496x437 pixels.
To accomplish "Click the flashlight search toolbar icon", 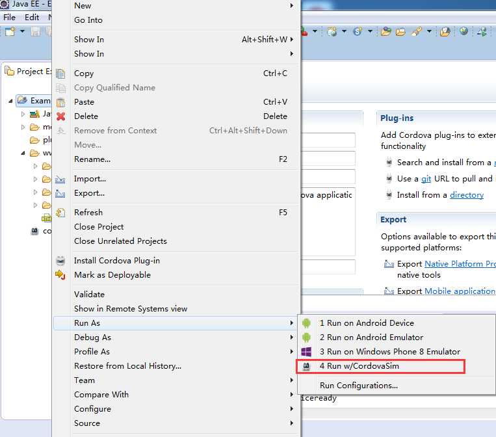I will point(417,31).
